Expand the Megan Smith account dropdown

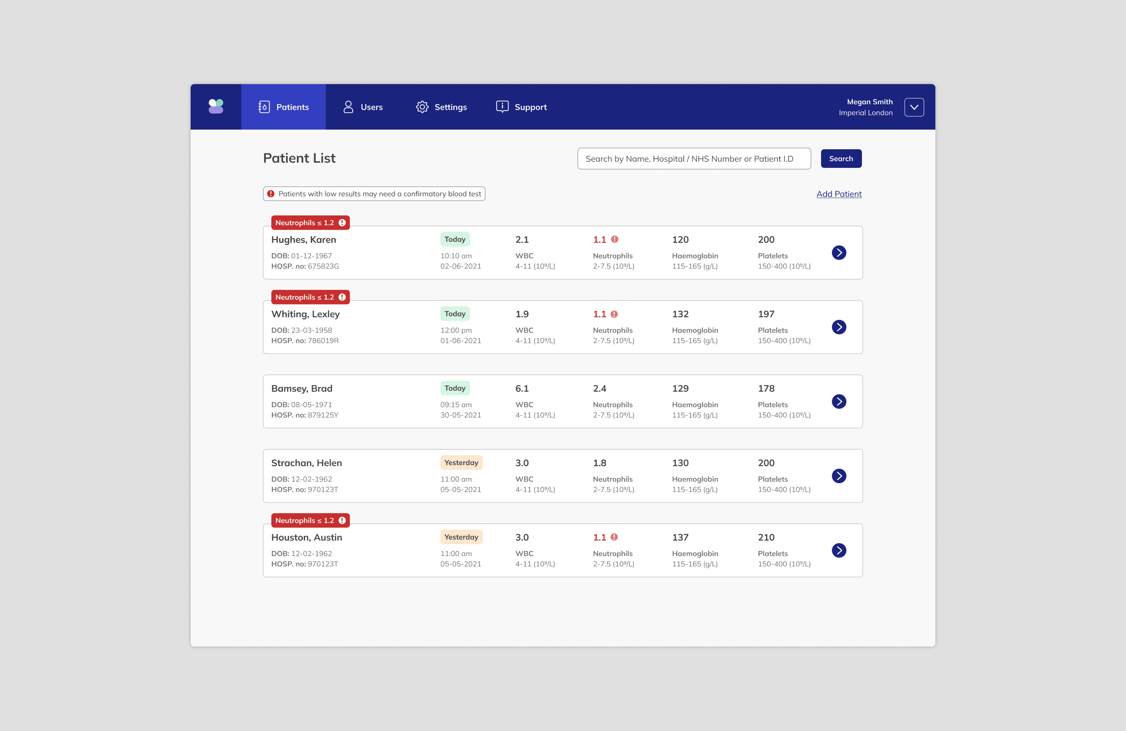(914, 107)
